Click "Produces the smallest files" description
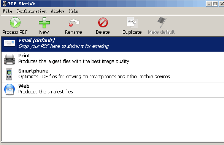The width and height of the screenshot is (224, 145). [46, 92]
